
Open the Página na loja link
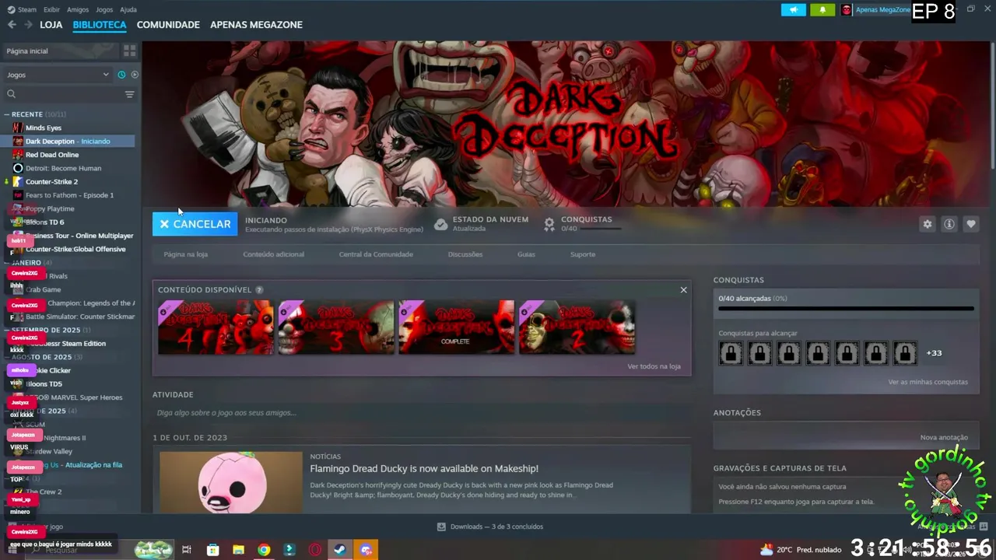coord(185,254)
